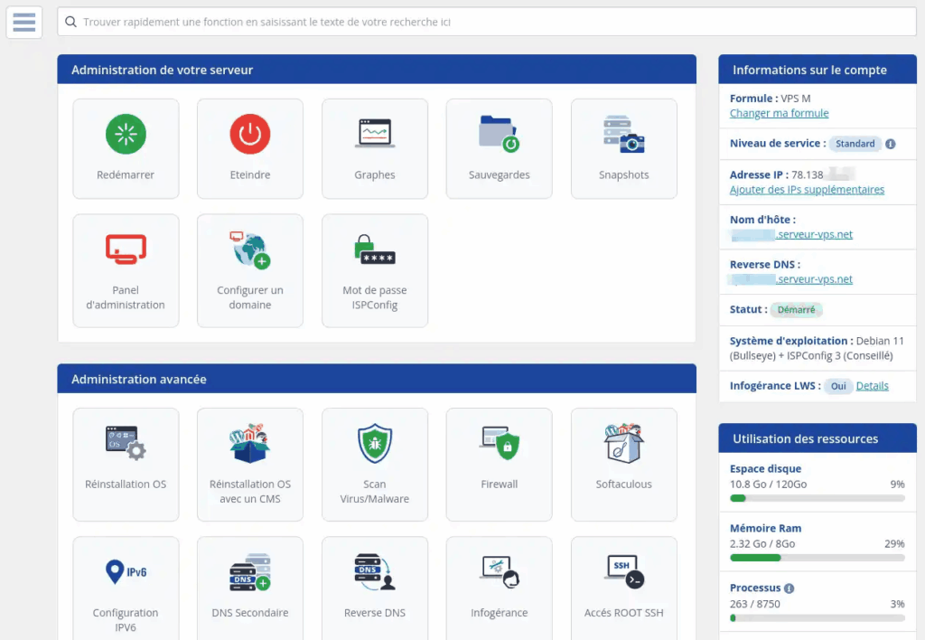This screenshot has width=925, height=640.
Task: Open Réinstallation OS tile
Action: pos(126,465)
